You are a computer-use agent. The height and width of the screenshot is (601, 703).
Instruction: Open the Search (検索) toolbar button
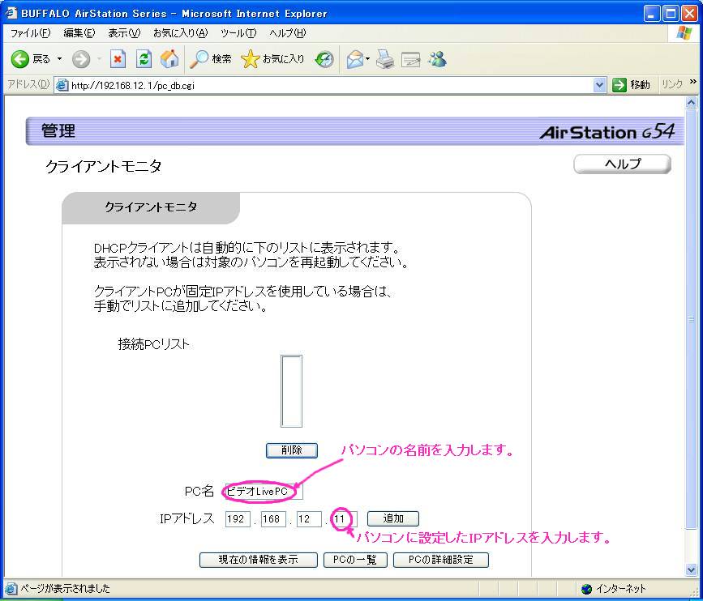pos(211,59)
